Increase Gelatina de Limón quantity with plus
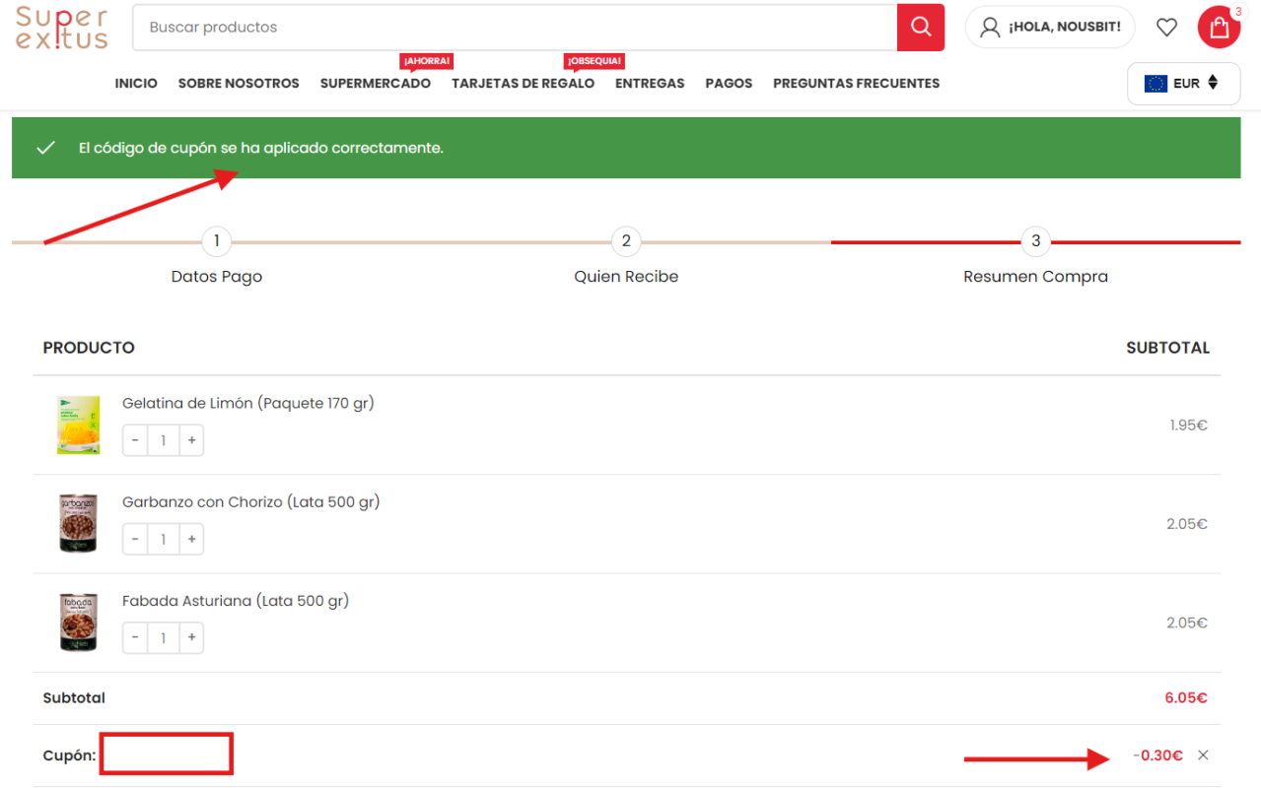The width and height of the screenshot is (1261, 788). [191, 440]
